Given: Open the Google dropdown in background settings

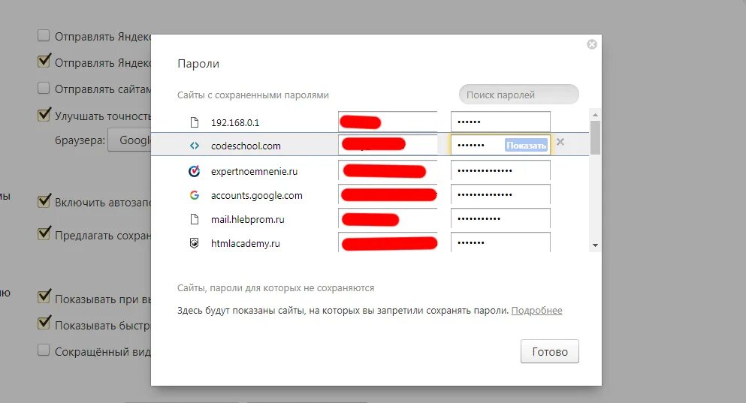Looking at the screenshot, I should click(129, 140).
